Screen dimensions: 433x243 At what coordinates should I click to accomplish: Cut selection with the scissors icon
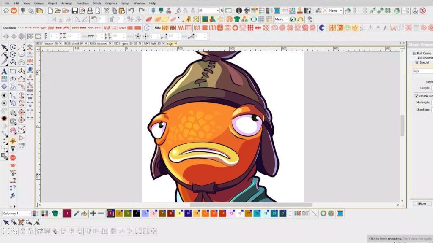click(x=106, y=11)
